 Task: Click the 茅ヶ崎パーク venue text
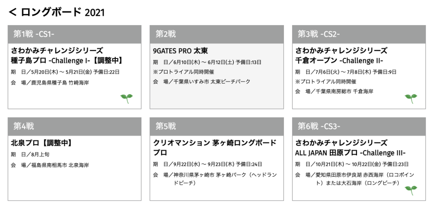[215, 178]
